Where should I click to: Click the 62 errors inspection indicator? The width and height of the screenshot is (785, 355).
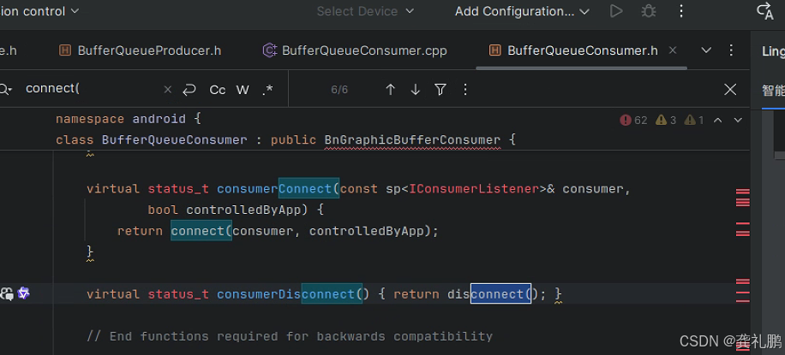(x=633, y=121)
